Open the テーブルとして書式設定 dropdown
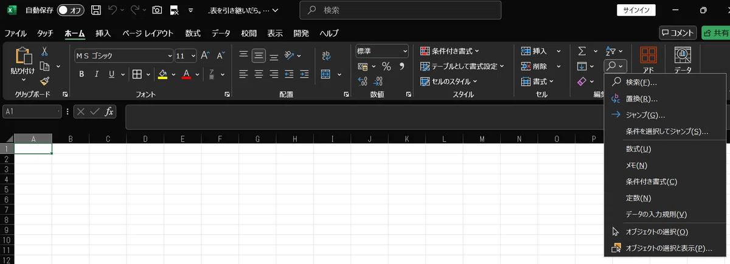 [462, 66]
